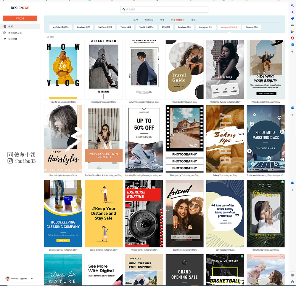Open the games person icon in browser sidebar

292,31
